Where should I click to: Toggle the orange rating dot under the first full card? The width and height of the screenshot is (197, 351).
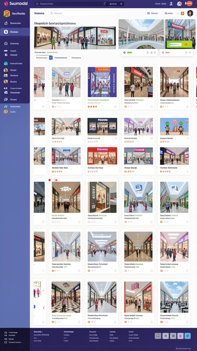pyautogui.click(x=53, y=107)
